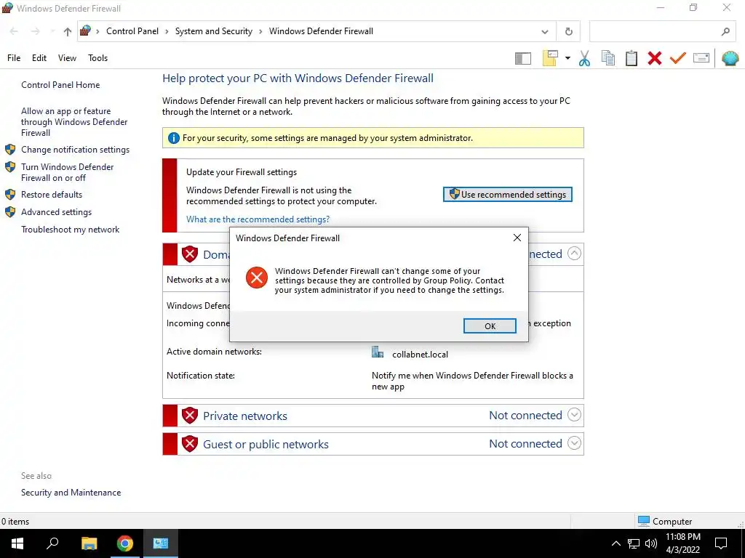
Task: Expand the Guest or public networks section
Action: pyautogui.click(x=575, y=443)
